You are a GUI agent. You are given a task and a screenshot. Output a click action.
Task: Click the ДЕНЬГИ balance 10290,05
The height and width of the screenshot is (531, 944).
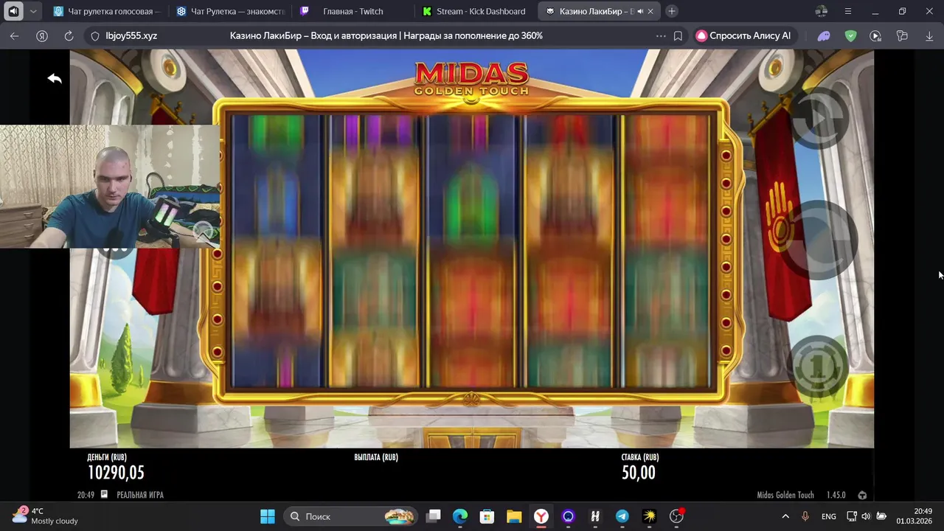pyautogui.click(x=116, y=473)
